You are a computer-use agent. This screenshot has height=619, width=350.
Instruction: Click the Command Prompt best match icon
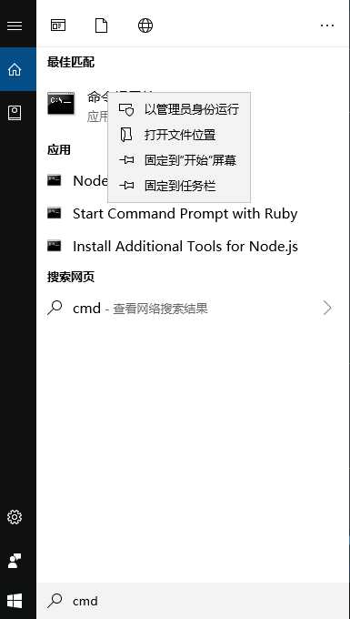pyautogui.click(x=61, y=104)
